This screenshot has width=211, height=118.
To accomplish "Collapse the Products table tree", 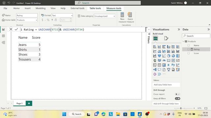I will click(184, 42).
